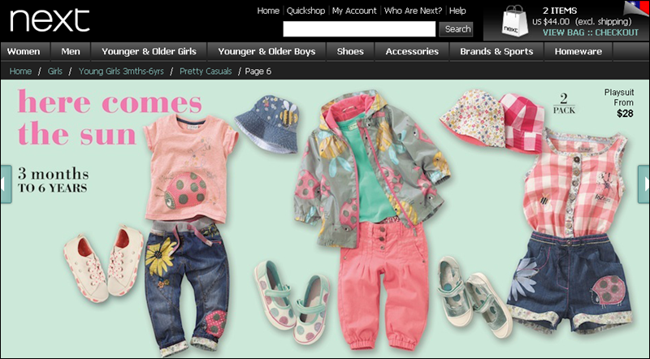
Task: Select the 2 ITEMS bag summary
Action: (x=560, y=11)
